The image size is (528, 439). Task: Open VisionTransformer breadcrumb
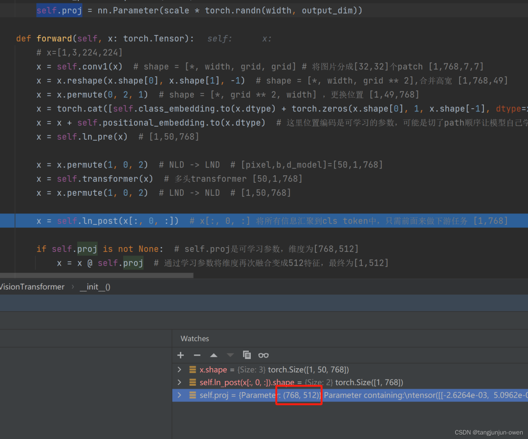coord(32,287)
